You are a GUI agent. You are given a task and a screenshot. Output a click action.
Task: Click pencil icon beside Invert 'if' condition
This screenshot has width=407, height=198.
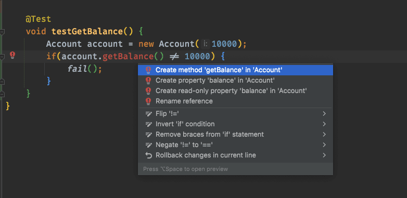(x=148, y=124)
